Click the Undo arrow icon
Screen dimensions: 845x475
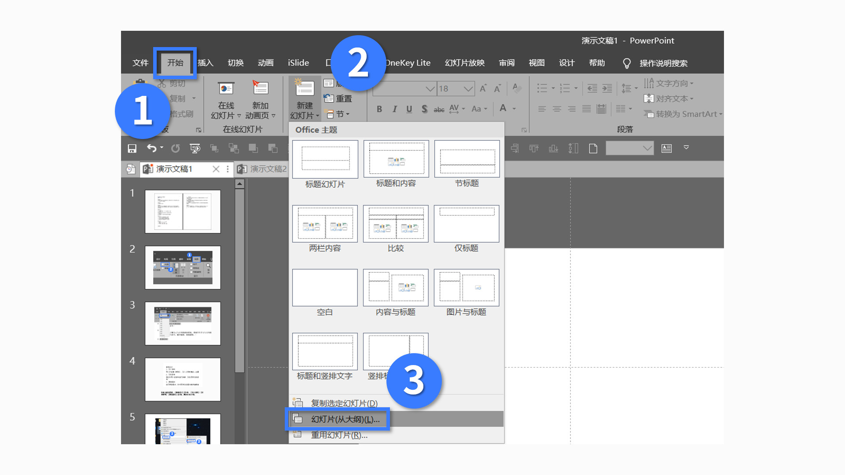tap(151, 149)
